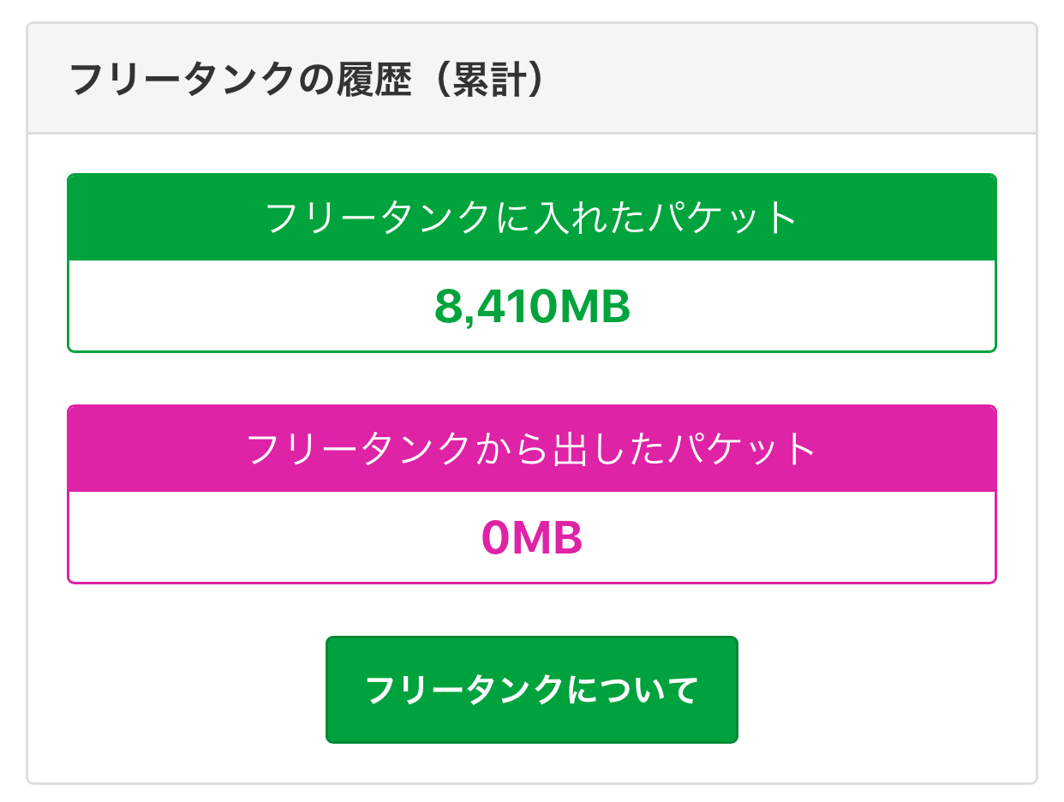Screen dimensions: 1064x802
Task: Select the 0MB withdrawn packet value
Action: (531, 538)
